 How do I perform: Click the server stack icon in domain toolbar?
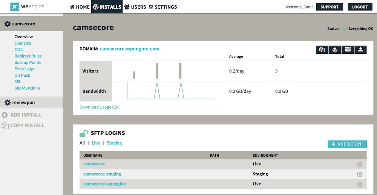click(x=348, y=50)
